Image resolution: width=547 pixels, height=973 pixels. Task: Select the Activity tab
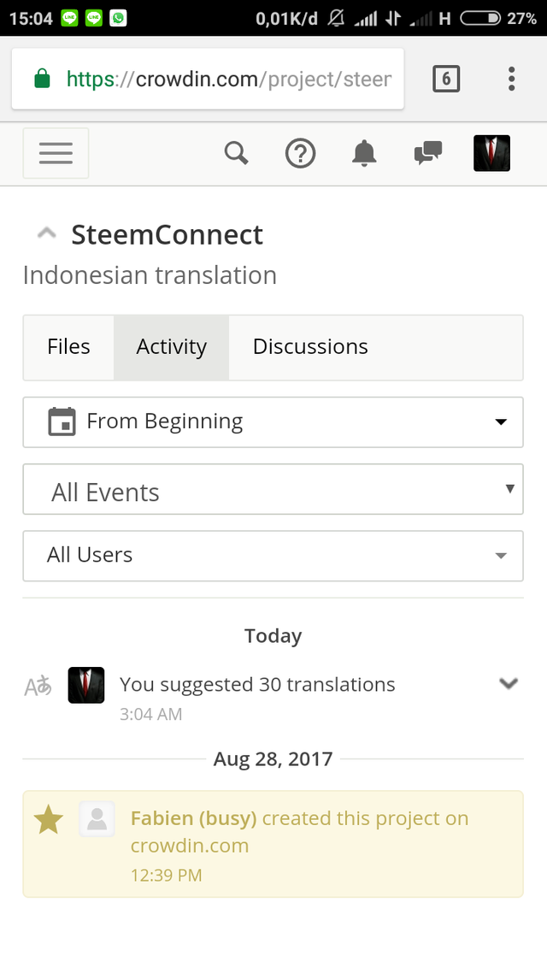coord(171,347)
